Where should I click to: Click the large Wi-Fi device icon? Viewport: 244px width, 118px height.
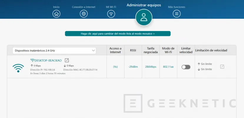(18, 68)
